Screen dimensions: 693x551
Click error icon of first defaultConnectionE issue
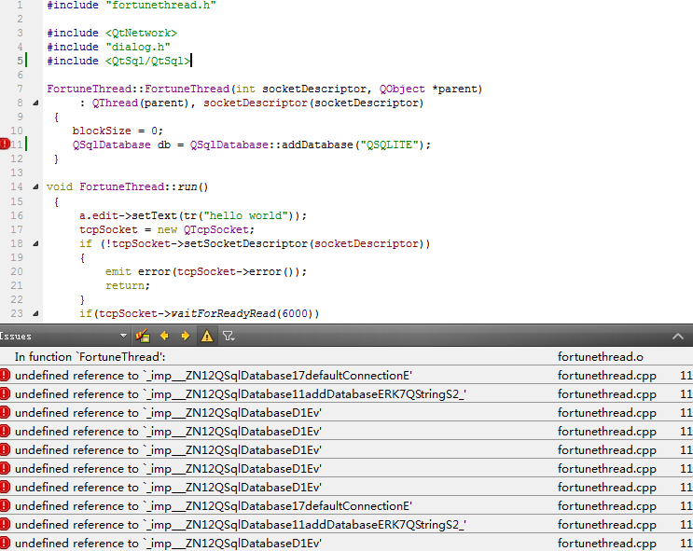click(x=5, y=375)
